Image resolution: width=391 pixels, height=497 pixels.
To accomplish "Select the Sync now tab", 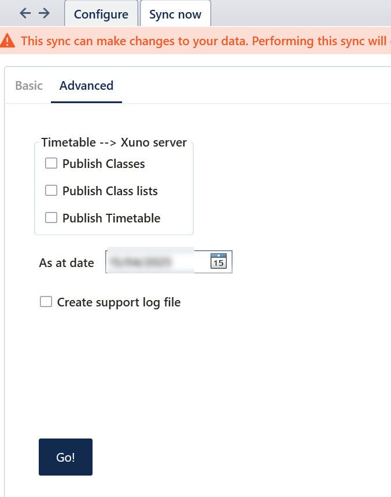I will pyautogui.click(x=175, y=14).
